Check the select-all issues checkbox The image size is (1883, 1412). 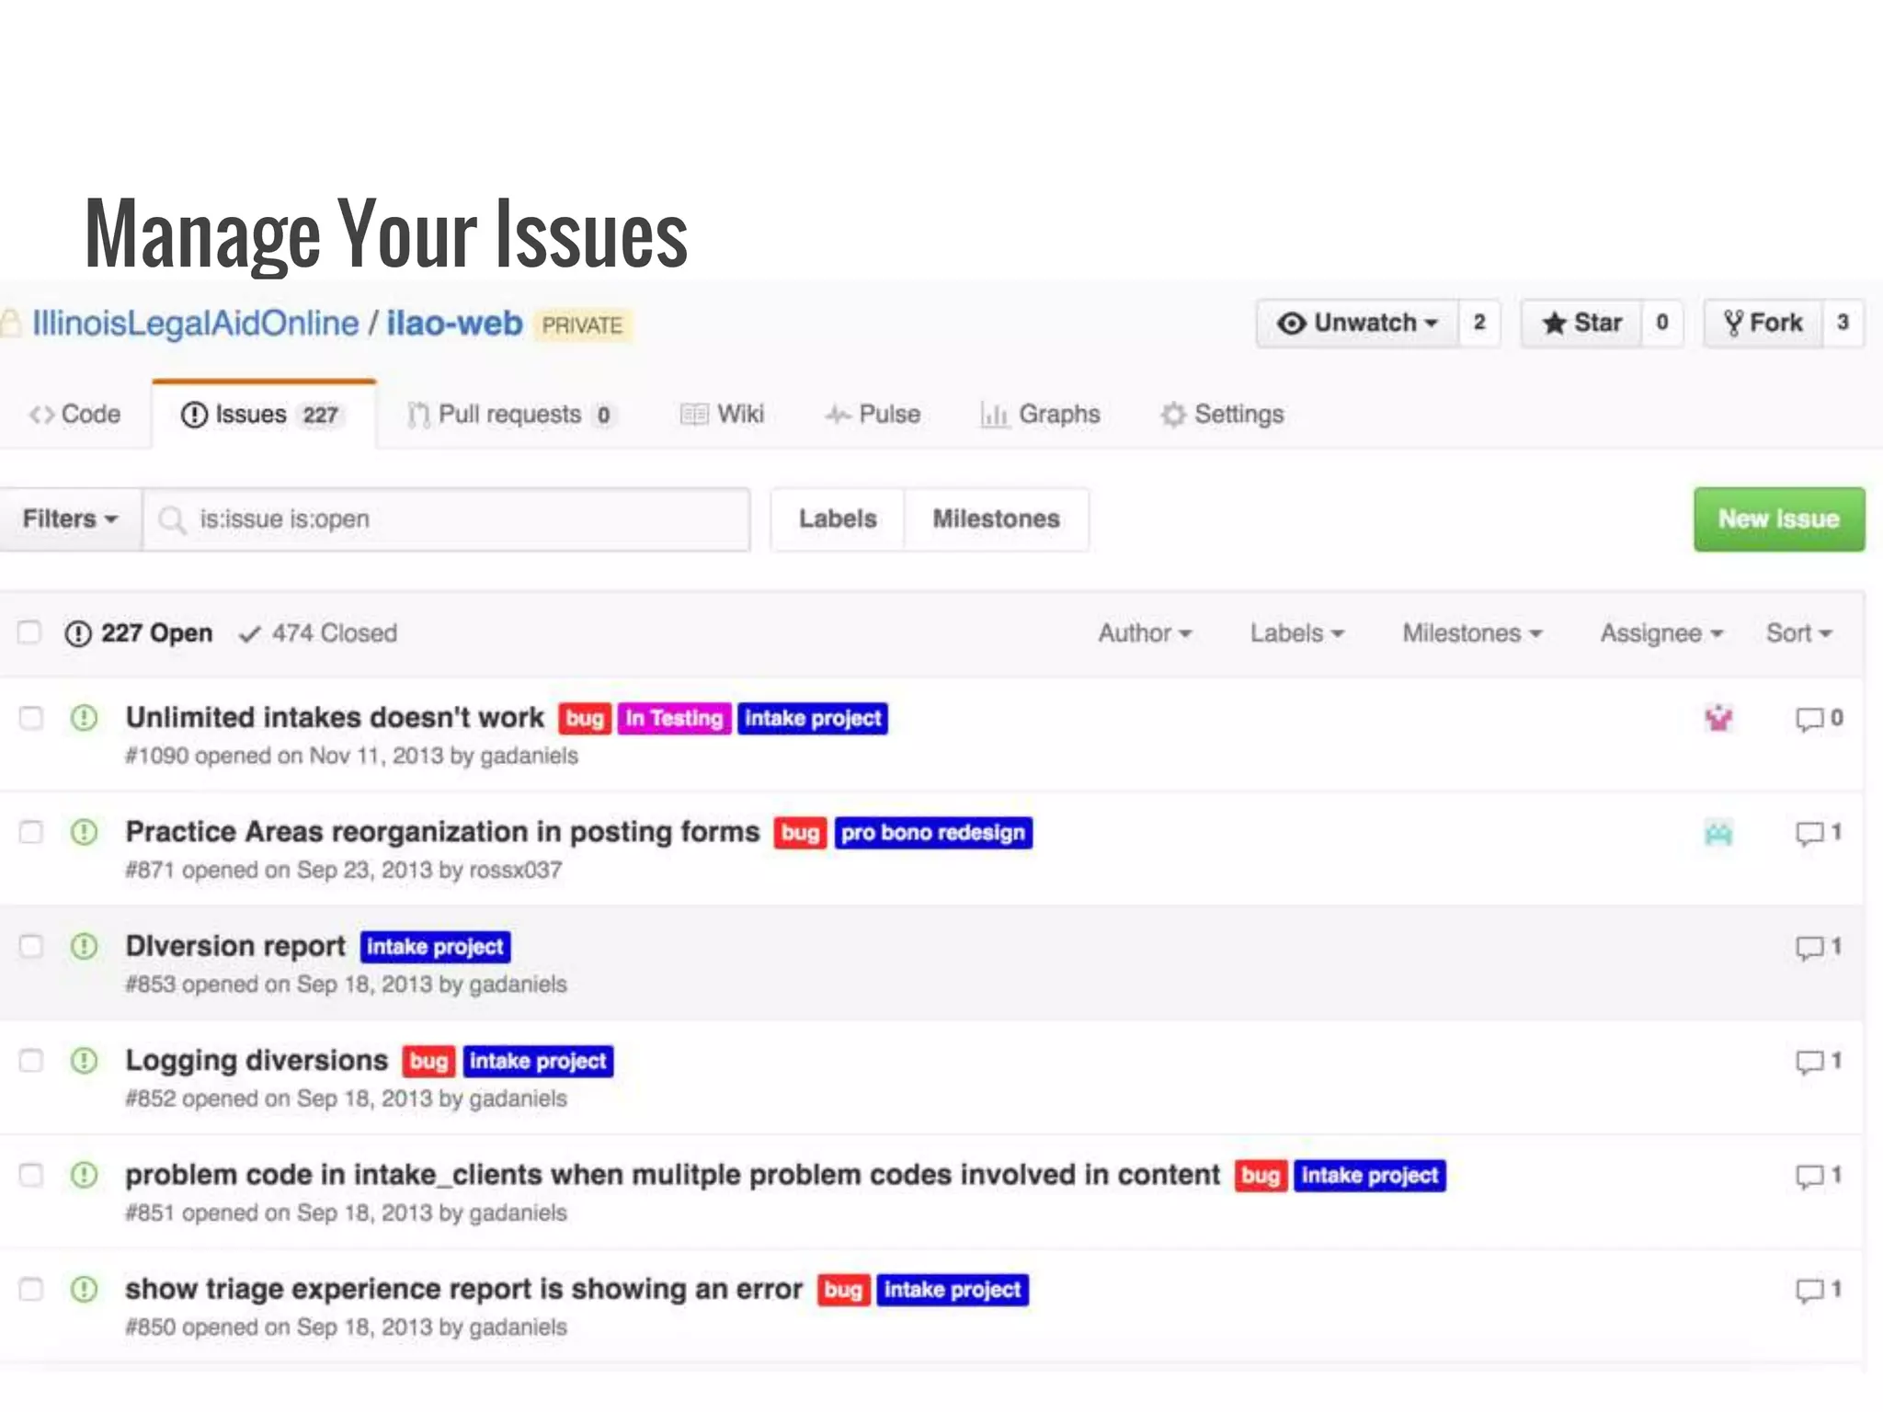(x=29, y=632)
